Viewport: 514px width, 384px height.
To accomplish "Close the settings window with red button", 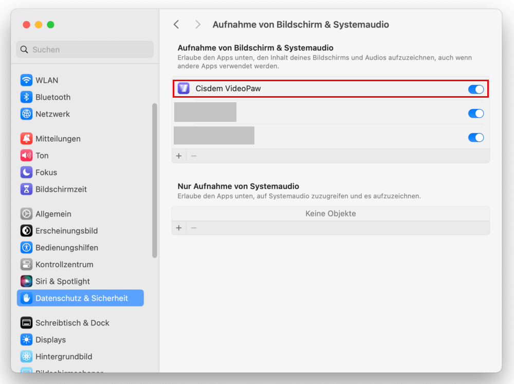I will coord(27,25).
